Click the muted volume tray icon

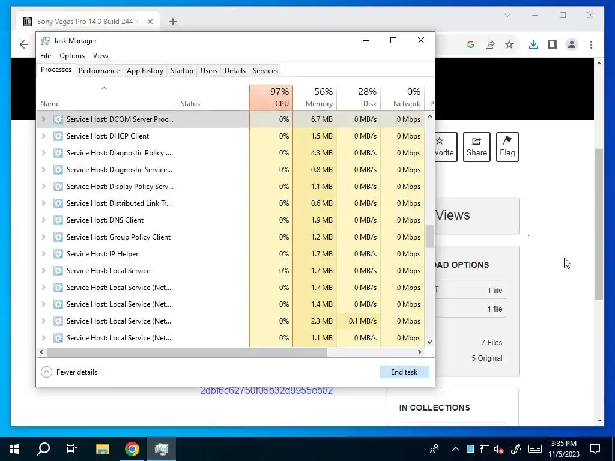click(x=499, y=449)
